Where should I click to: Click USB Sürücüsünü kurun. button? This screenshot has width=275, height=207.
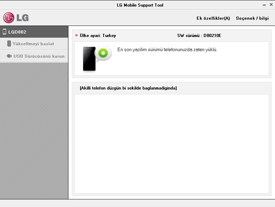point(34,56)
